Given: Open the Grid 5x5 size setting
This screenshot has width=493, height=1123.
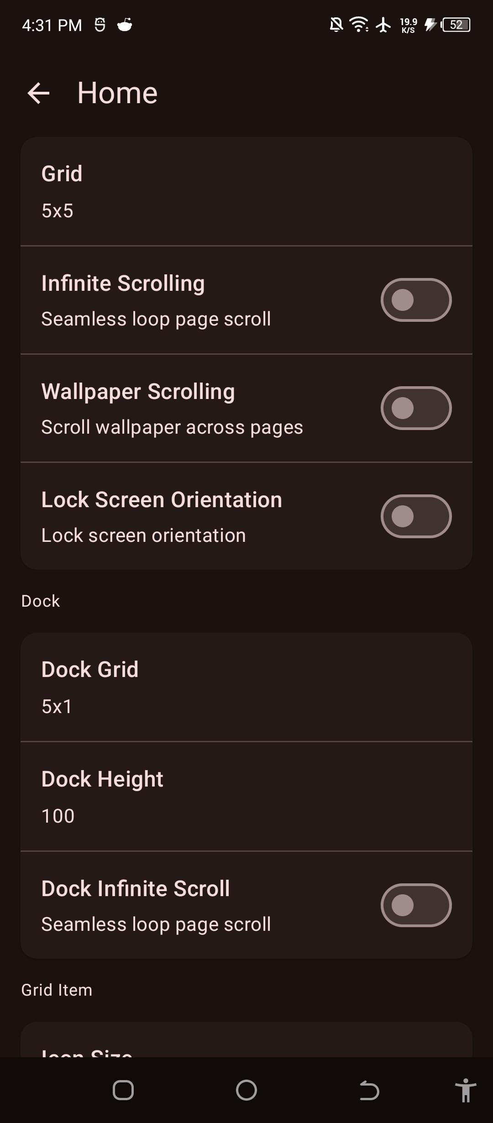Looking at the screenshot, I should (x=246, y=192).
